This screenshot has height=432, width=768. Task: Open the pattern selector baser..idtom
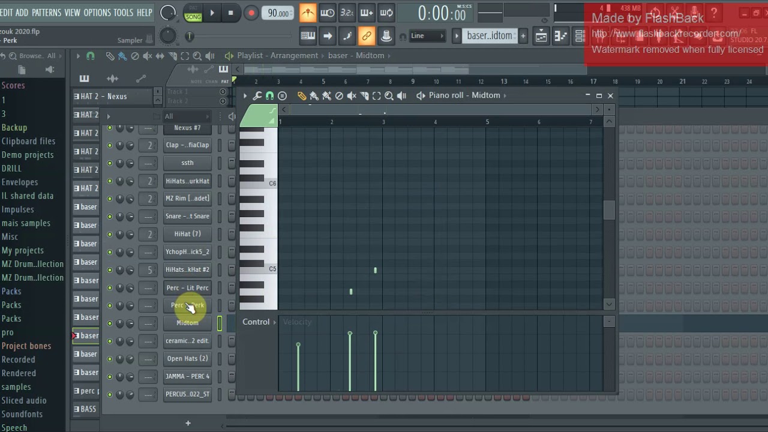490,36
